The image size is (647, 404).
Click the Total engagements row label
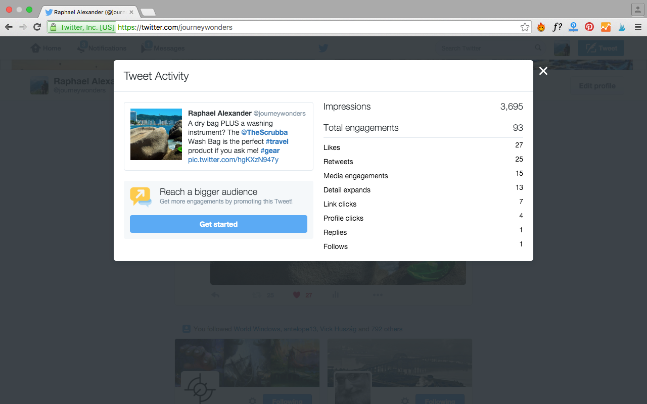click(x=361, y=128)
